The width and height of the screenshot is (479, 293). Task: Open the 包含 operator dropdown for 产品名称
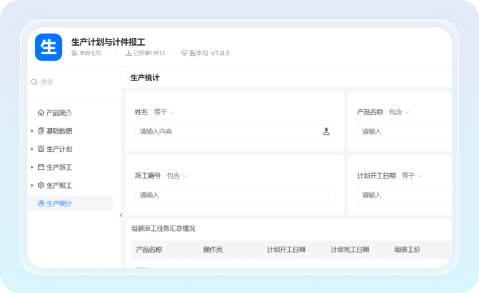click(398, 112)
